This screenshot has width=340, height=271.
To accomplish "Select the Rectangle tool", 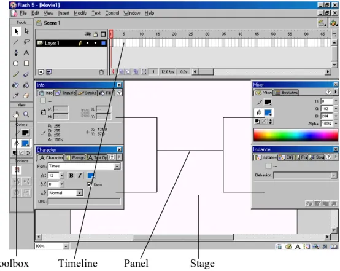I will click(x=26, y=63).
